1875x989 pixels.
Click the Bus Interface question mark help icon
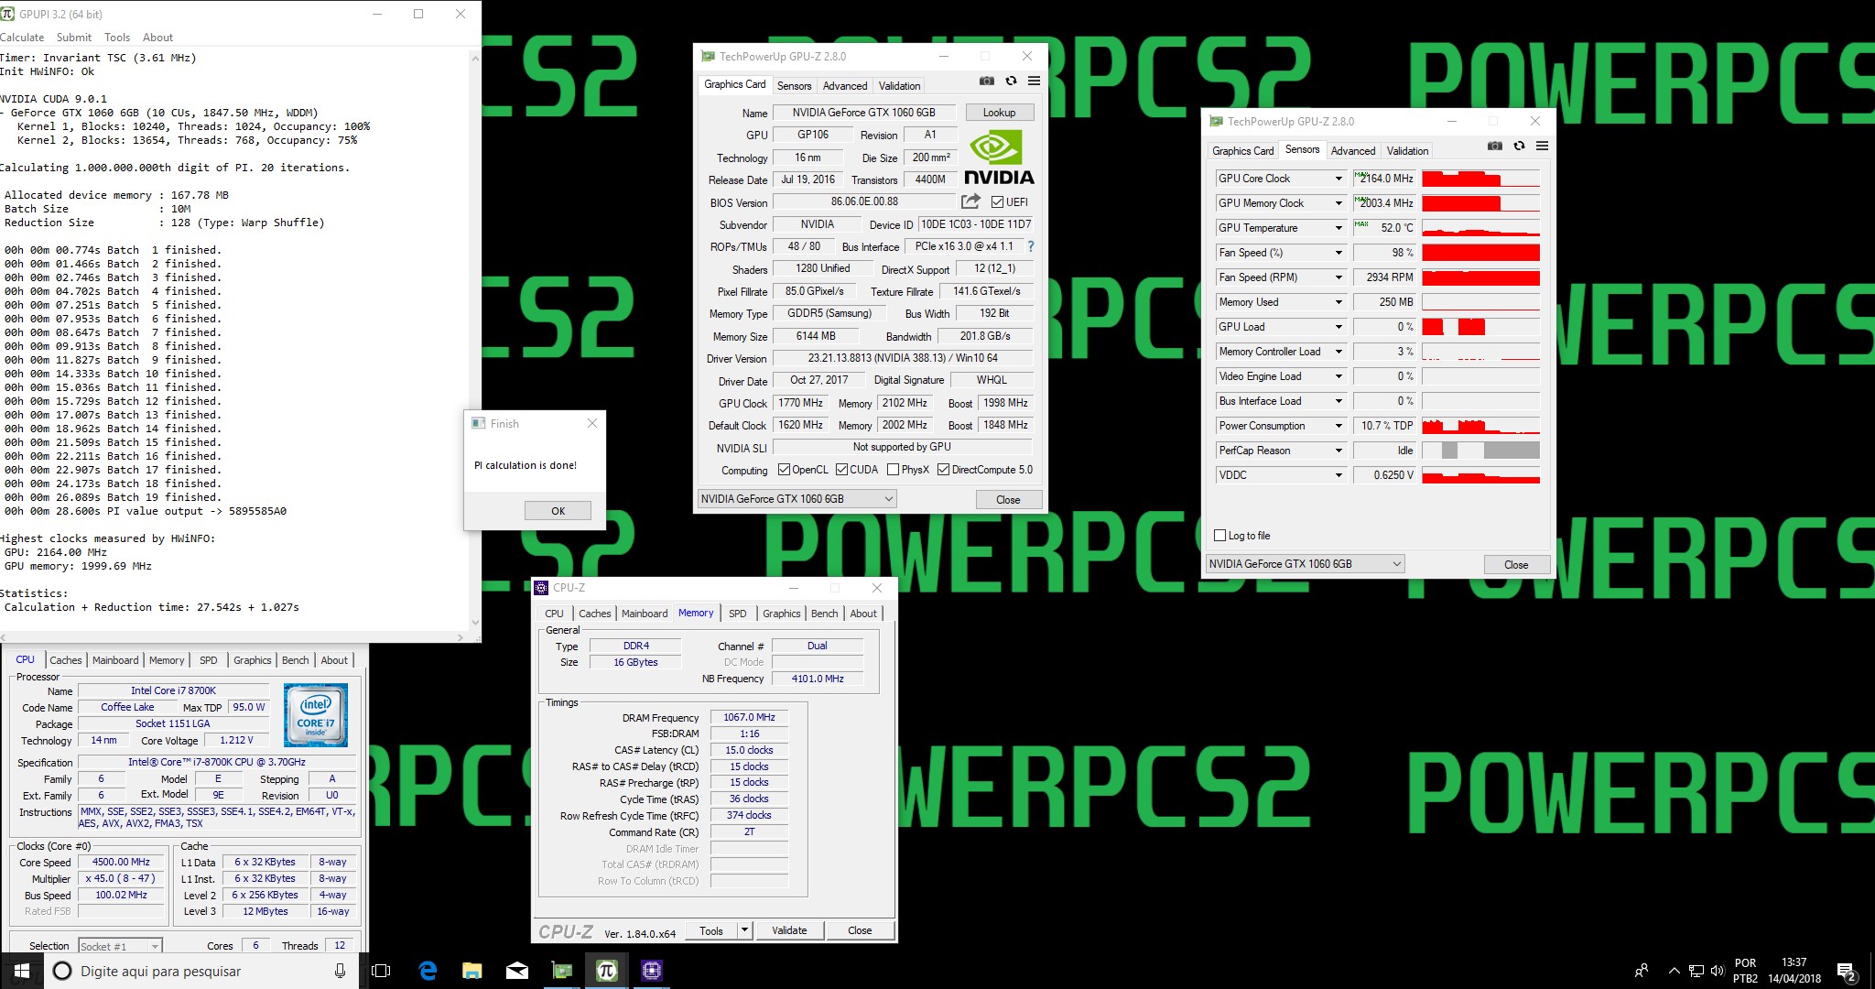tap(1031, 246)
